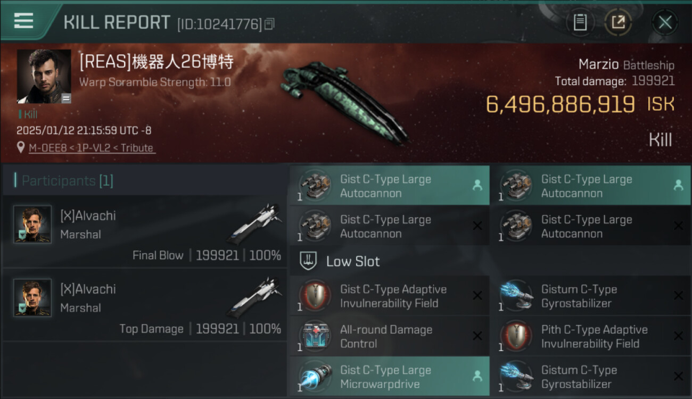Close the kill report panel

pos(665,22)
